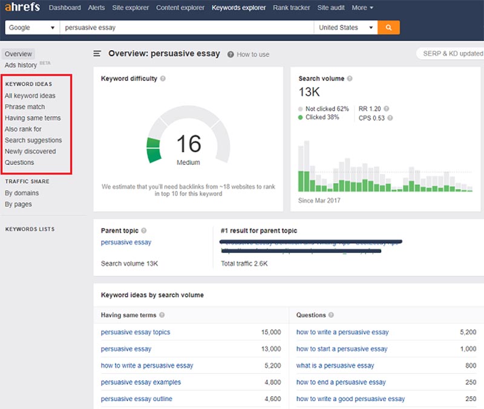Viewport: 484px width, 409px height.
Task: Open Questions report in the sidebar
Action: coord(19,163)
